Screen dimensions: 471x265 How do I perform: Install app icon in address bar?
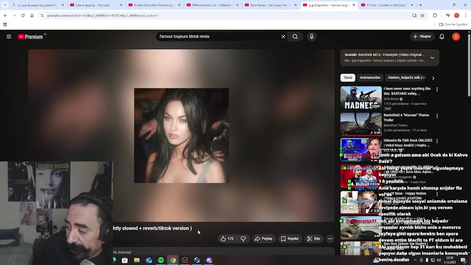[414, 15]
